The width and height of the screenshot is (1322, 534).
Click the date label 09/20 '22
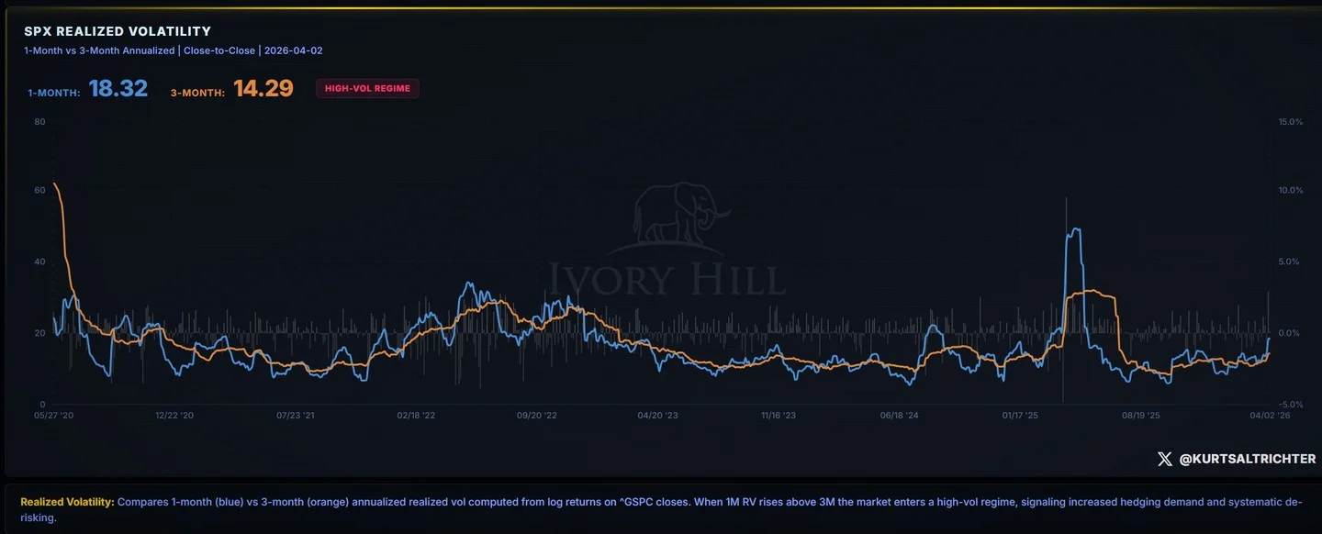click(537, 416)
